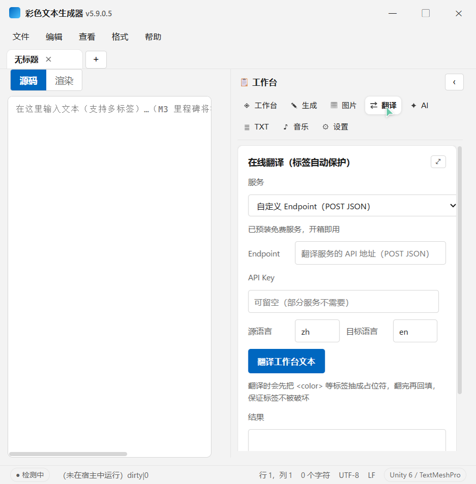Open the 图片 panel tab
This screenshot has width=476, height=484.
tap(343, 106)
